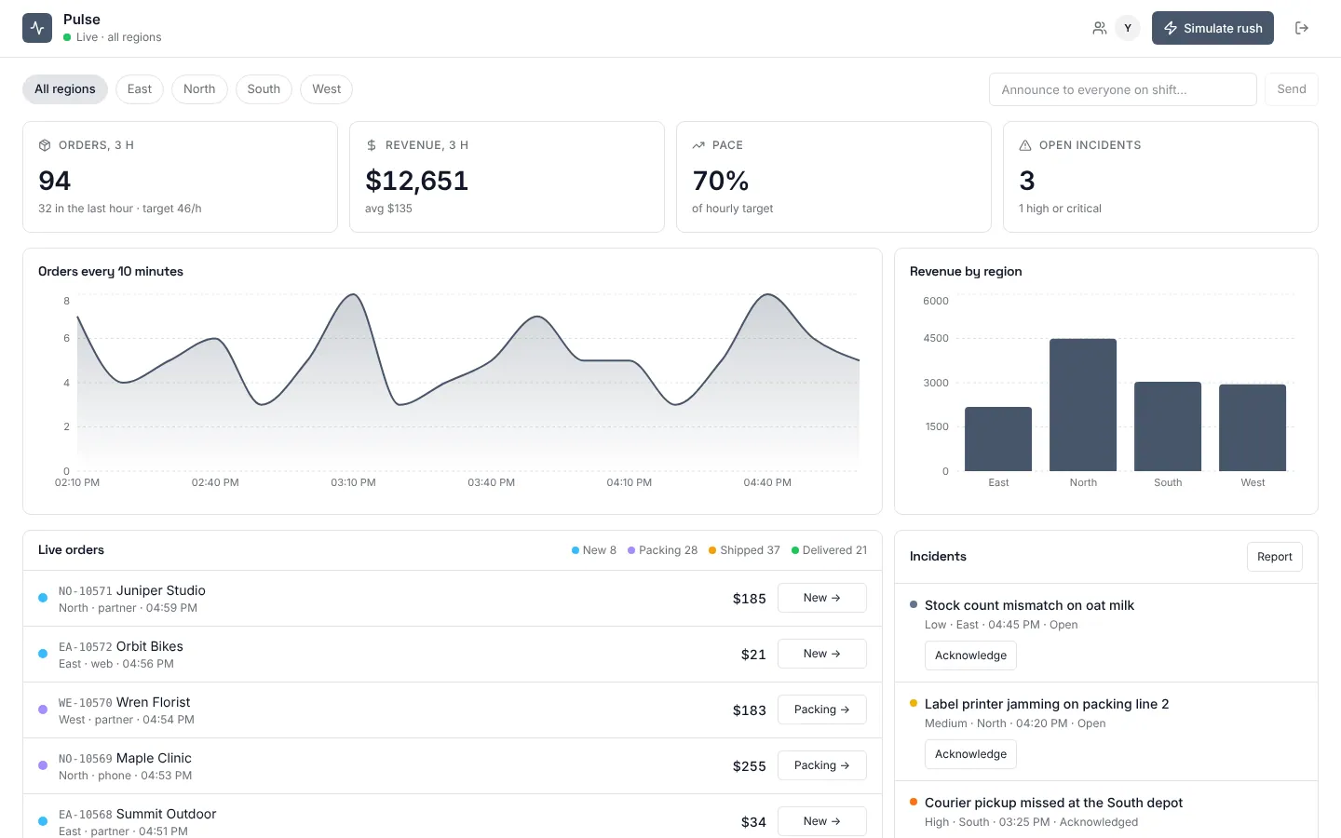The image size is (1341, 838).
Task: Click the sign out icon
Action: pyautogui.click(x=1302, y=28)
